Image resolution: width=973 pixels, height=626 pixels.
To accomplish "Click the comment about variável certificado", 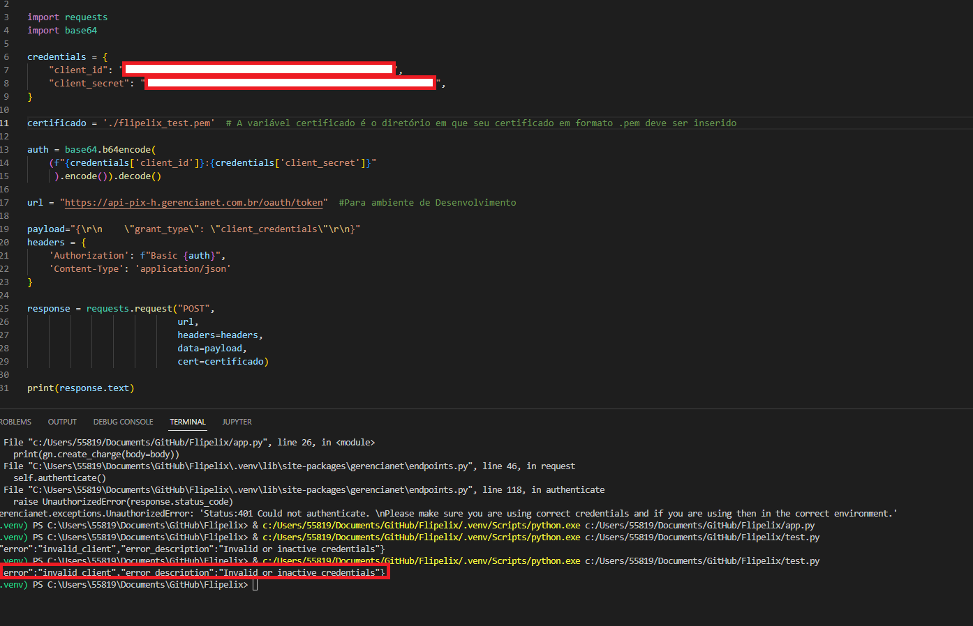I will click(481, 123).
